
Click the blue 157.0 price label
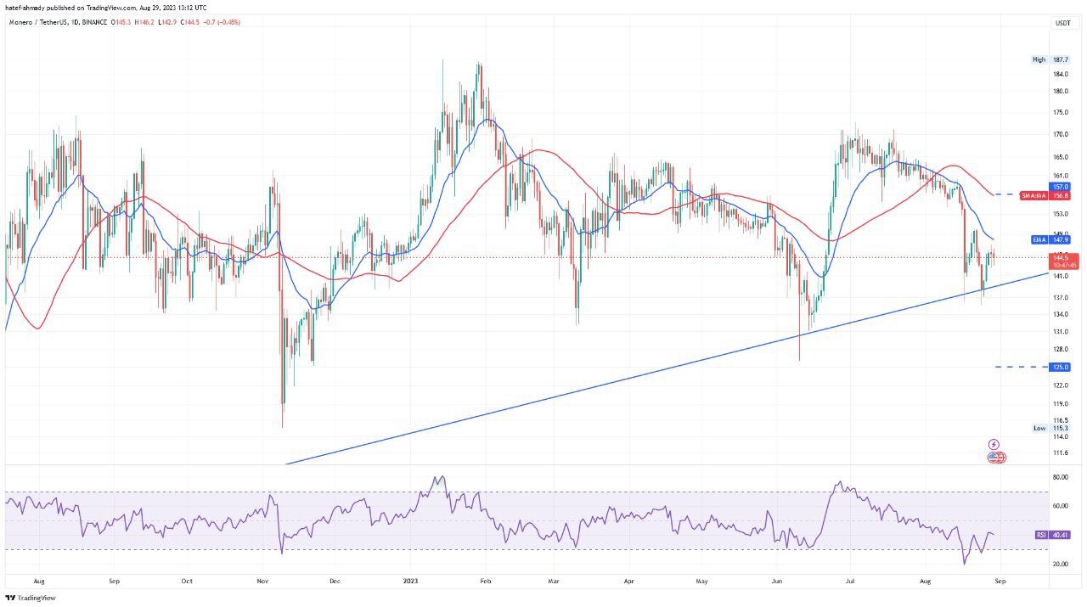tap(1061, 186)
